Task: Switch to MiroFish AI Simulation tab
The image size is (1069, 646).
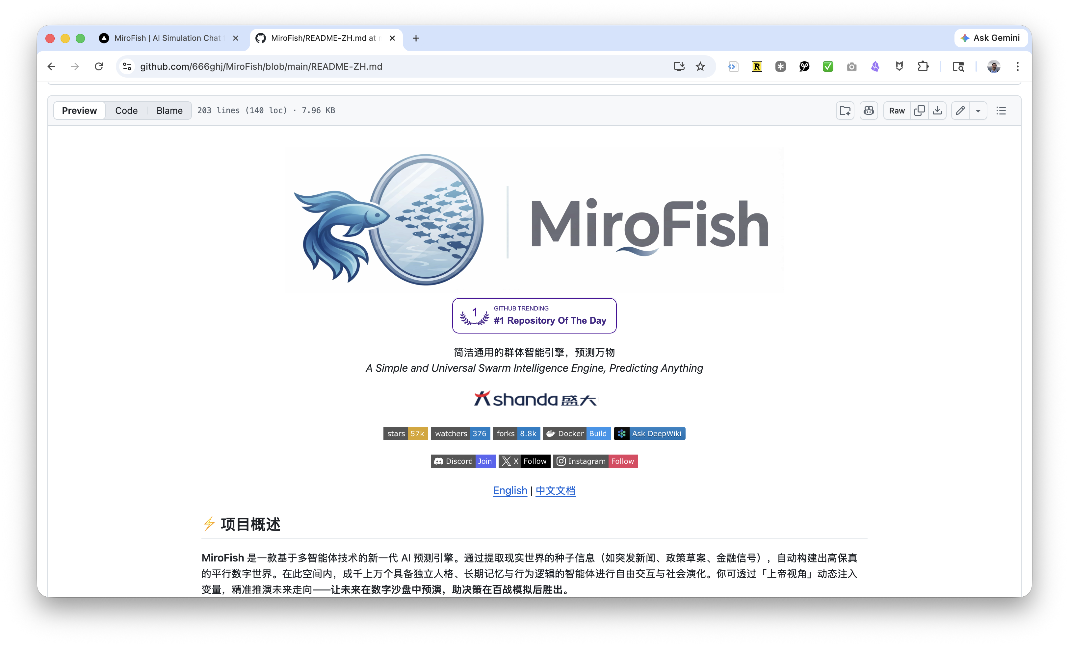Action: point(167,38)
